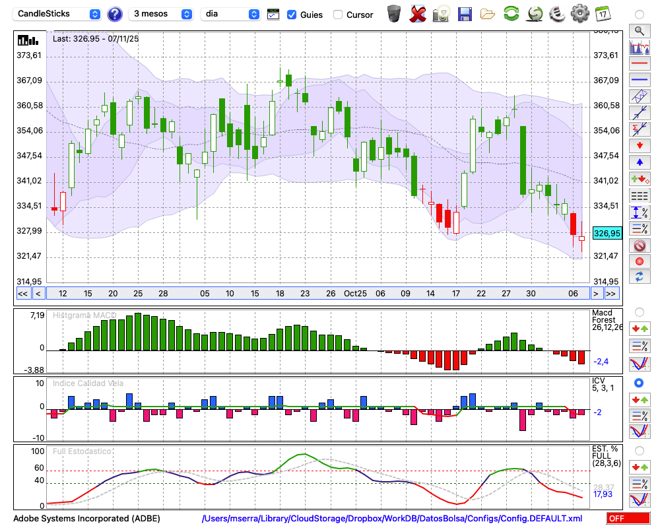Click the green dollar update icon
The image size is (660, 528).
coord(535,13)
